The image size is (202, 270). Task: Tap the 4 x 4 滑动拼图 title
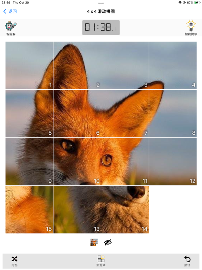click(x=101, y=11)
